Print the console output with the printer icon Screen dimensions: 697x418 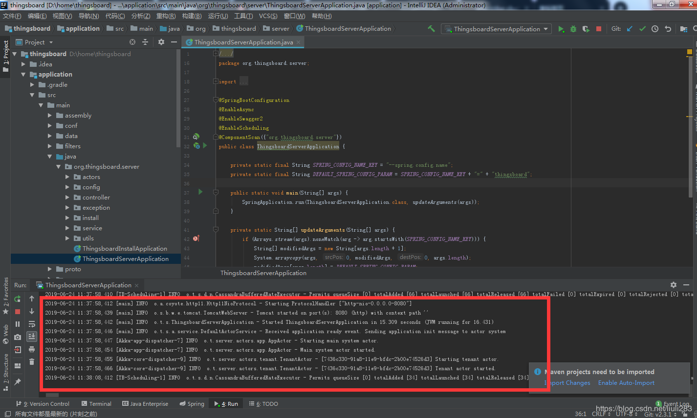click(x=32, y=349)
